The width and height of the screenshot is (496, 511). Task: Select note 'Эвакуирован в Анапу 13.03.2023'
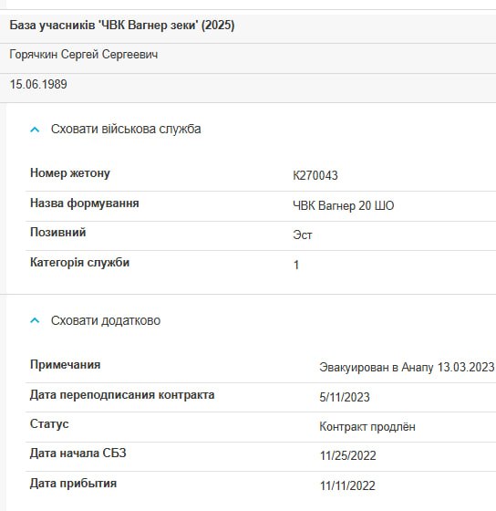click(407, 367)
